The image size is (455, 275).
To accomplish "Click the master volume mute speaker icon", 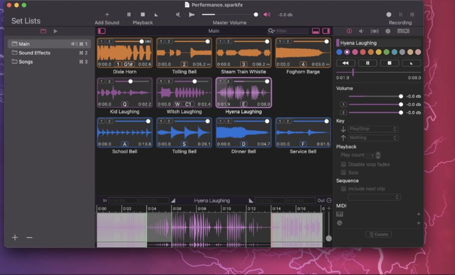I will [178, 15].
